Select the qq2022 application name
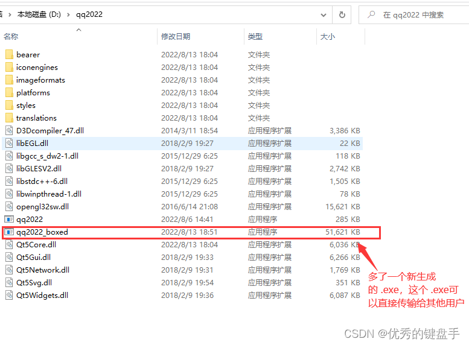Image resolution: width=469 pixels, height=345 pixels. (30, 220)
